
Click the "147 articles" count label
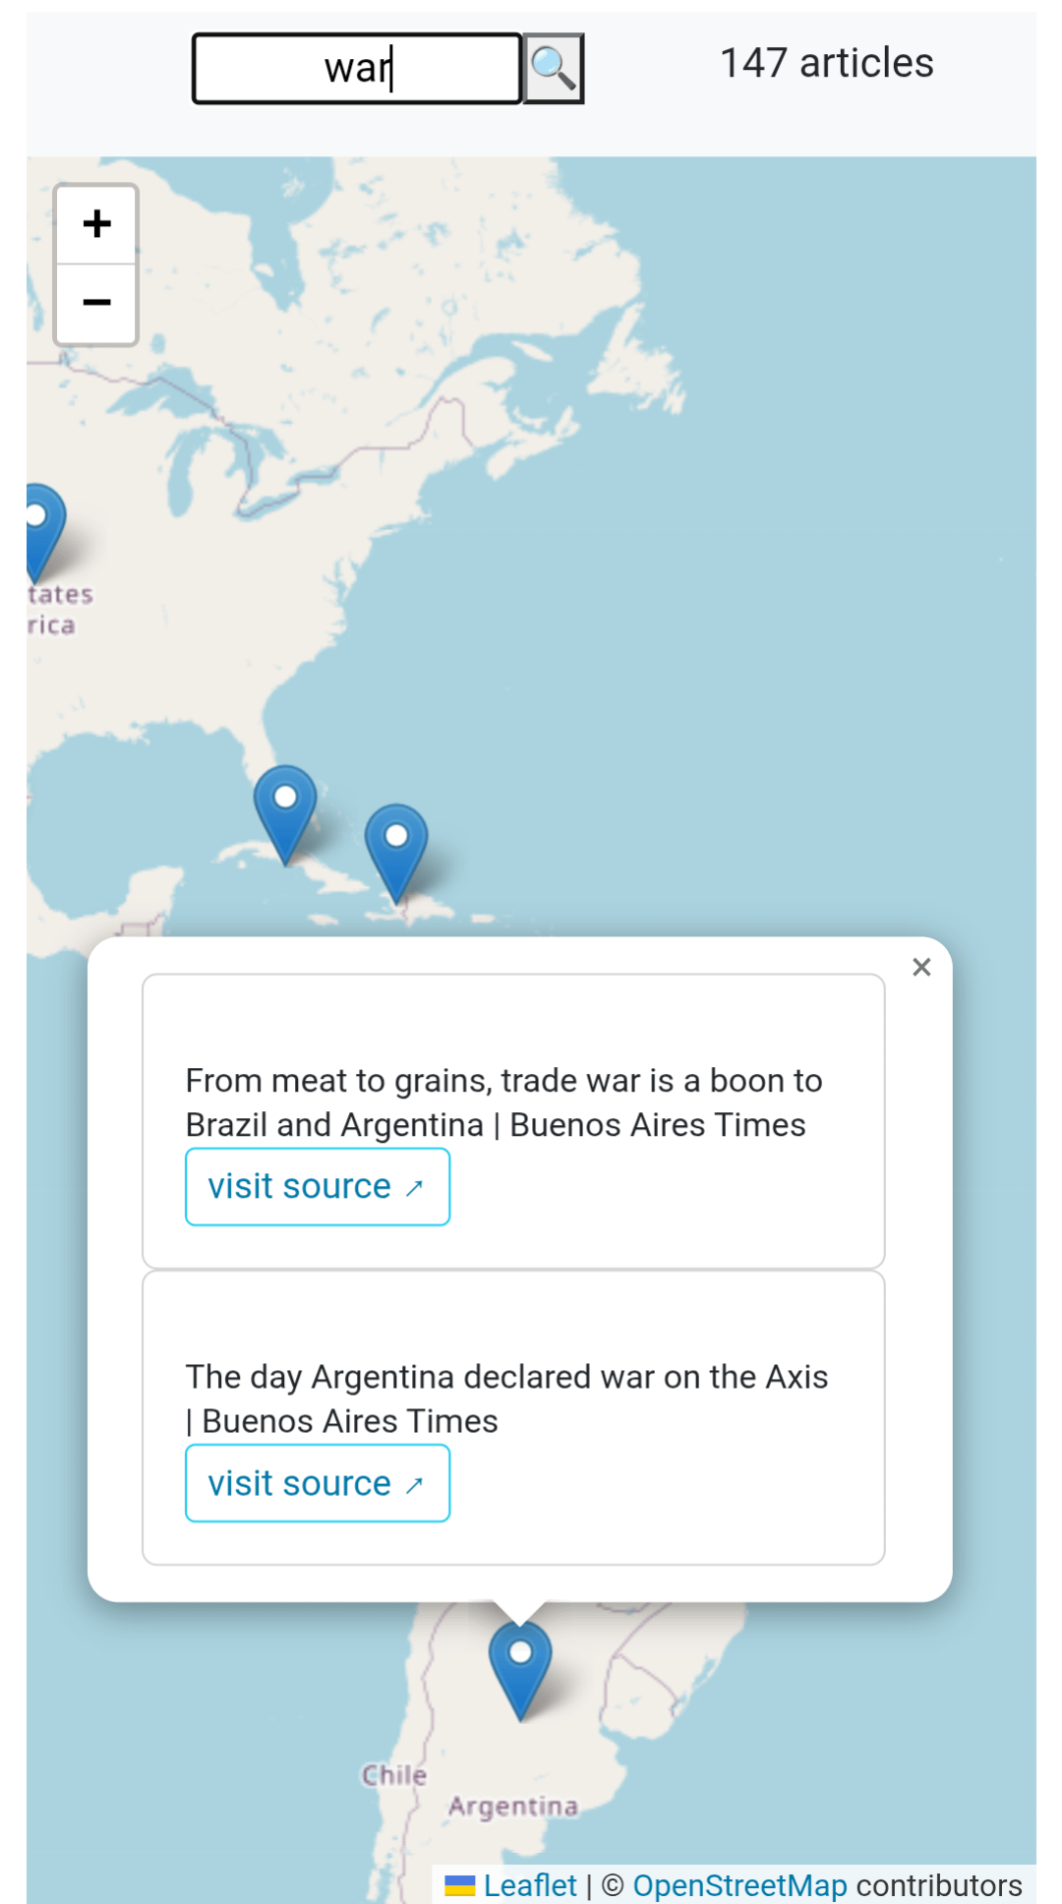827,63
